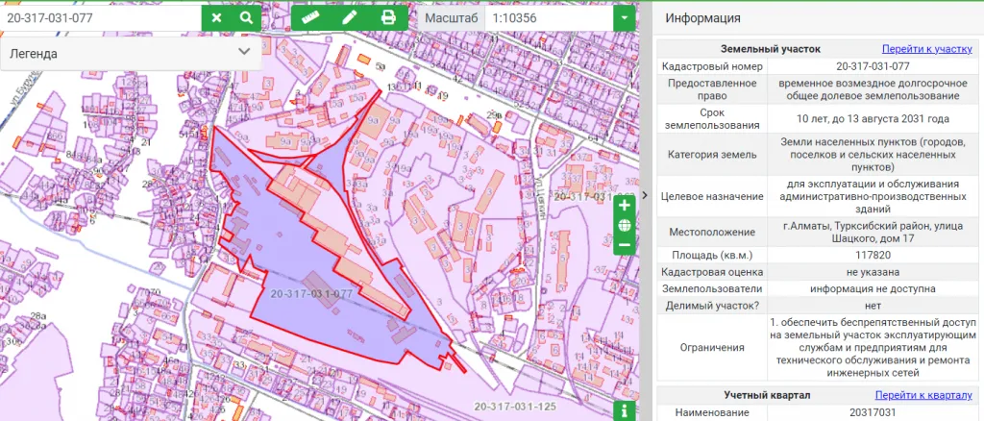Clear the cadastral number search field
The height and width of the screenshot is (421, 984).
tap(216, 17)
